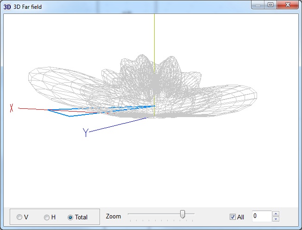This screenshot has width=302, height=230.
Task: Decrease the value with the down arrow
Action: (276, 219)
